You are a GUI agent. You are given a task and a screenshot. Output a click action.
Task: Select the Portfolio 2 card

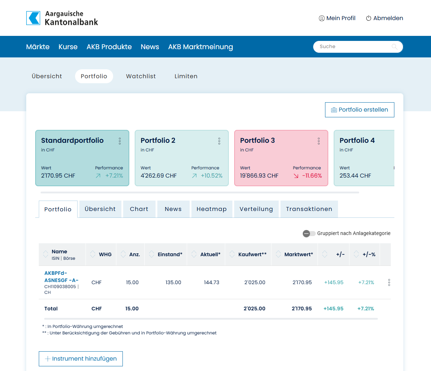(182, 158)
